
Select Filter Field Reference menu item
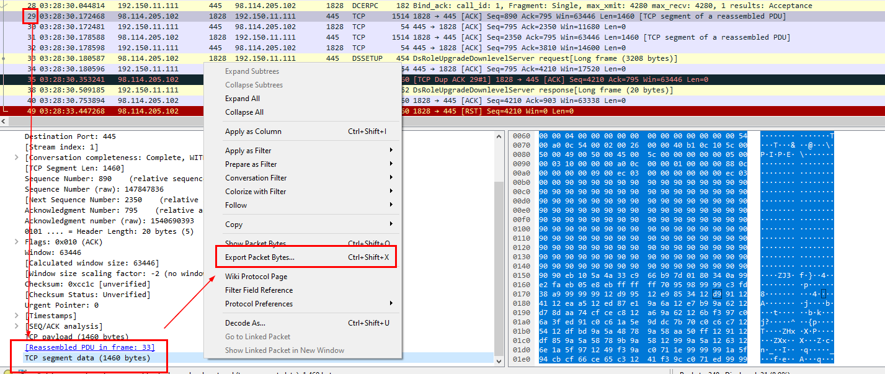coord(259,290)
